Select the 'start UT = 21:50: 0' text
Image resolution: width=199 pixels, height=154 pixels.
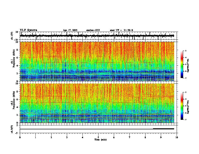point(121,30)
